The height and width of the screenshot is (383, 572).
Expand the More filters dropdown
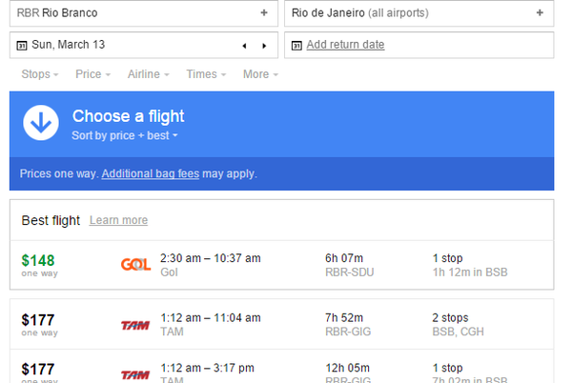pyautogui.click(x=259, y=74)
